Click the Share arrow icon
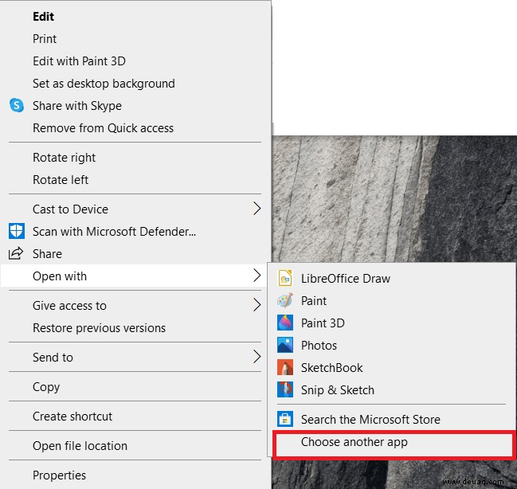This screenshot has height=489, width=517. tap(16, 253)
